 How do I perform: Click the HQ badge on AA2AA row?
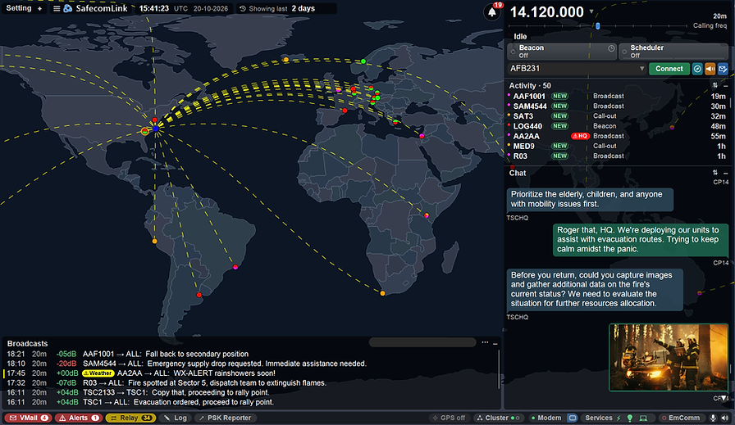coord(580,136)
